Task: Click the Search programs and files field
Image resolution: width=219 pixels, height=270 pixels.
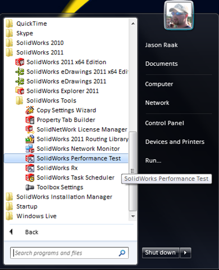Action: click(69, 253)
